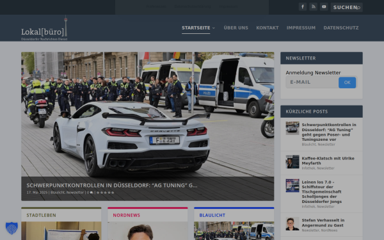
Task: Open the featured Schwerpunktkontrollen headline
Action: coord(112,186)
